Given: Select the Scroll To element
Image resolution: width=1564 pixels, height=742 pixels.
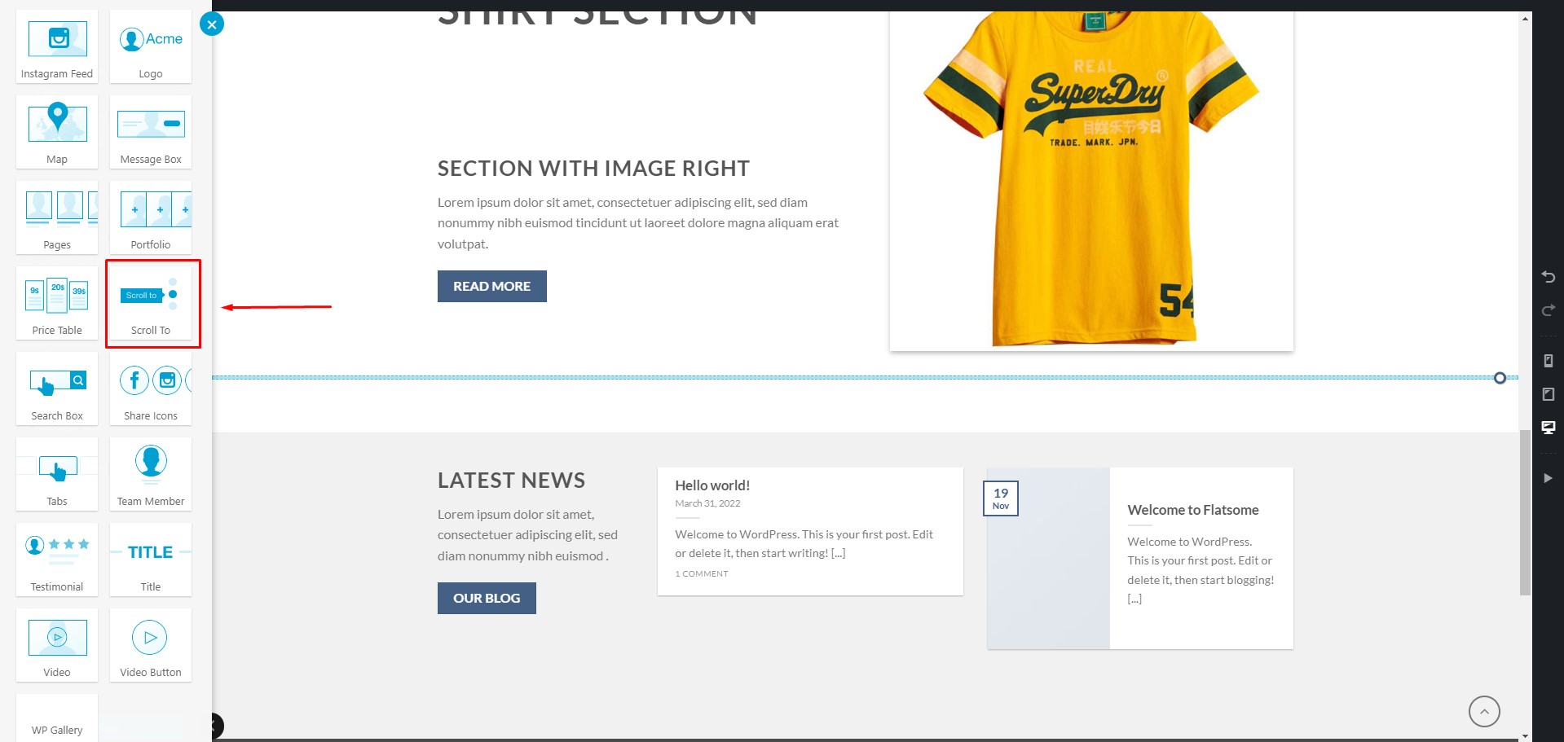Looking at the screenshot, I should click(x=151, y=303).
